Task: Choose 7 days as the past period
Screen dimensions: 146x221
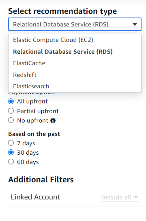Action: [x=11, y=143]
